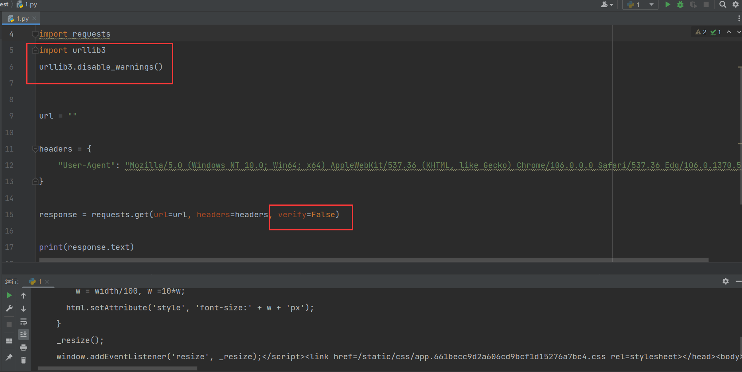Viewport: 742px width, 372px height.
Task: Start debugging with the Debug bug icon
Action: (x=680, y=4)
